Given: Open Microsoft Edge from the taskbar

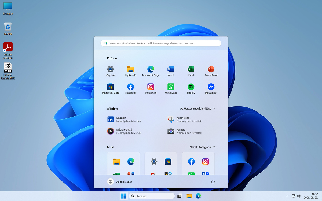Looking at the screenshot, I should 199,196.
